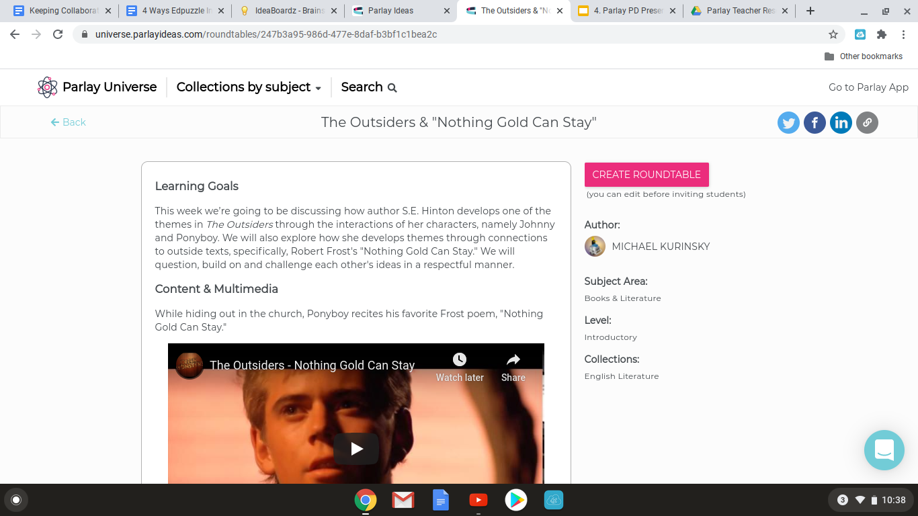Viewport: 918px width, 516px height.
Task: Copy link with the grey chain icon
Action: pyautogui.click(x=867, y=122)
